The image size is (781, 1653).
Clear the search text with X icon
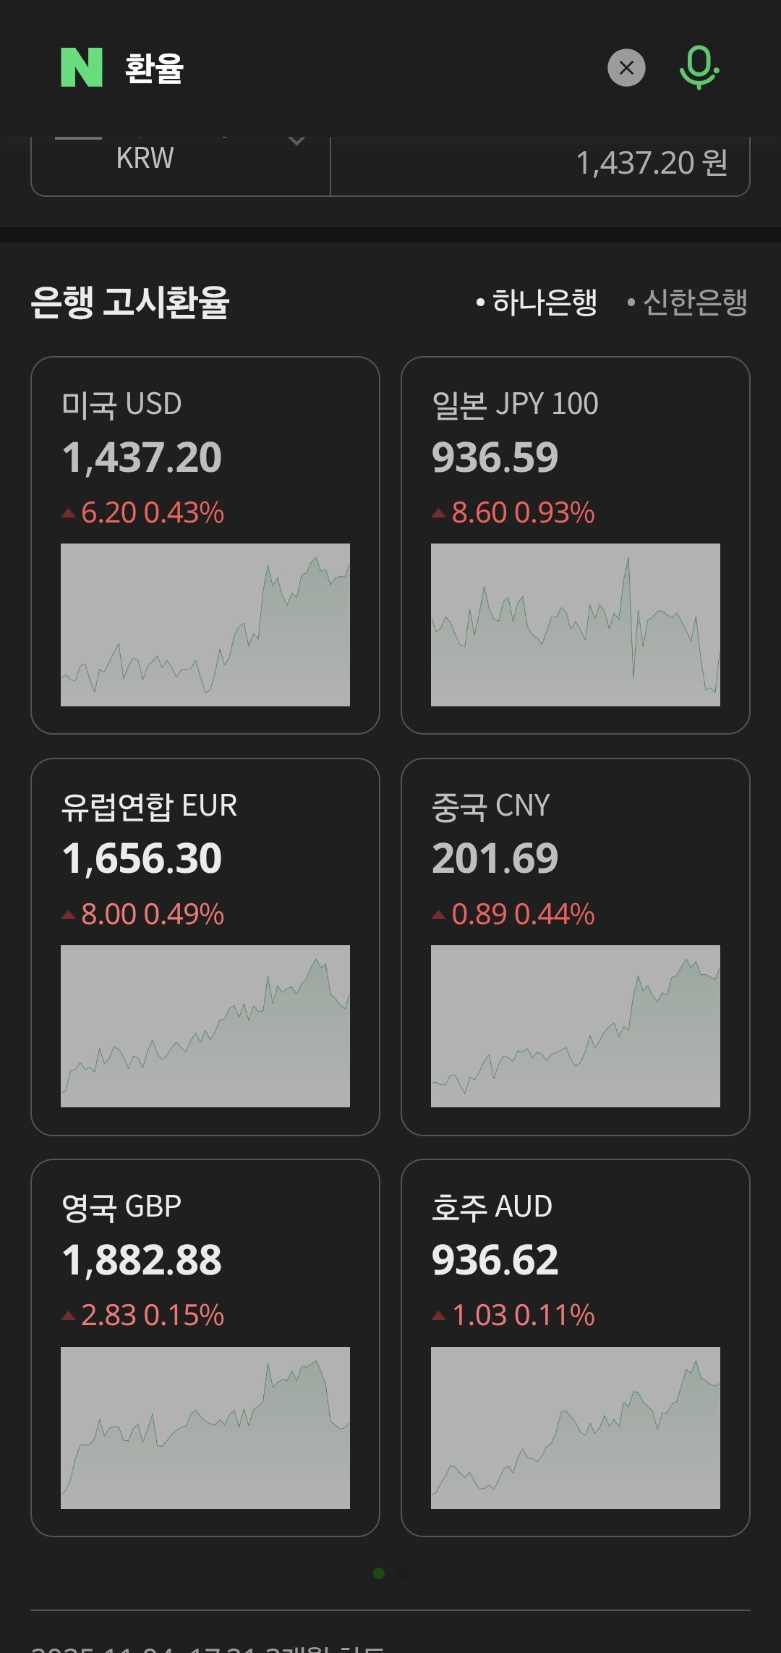click(x=626, y=68)
